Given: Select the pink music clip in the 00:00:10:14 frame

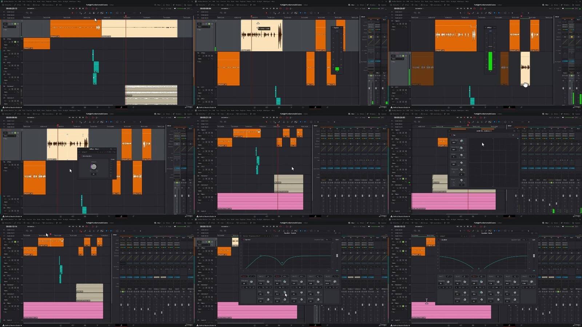Looking at the screenshot, I should [63, 310].
